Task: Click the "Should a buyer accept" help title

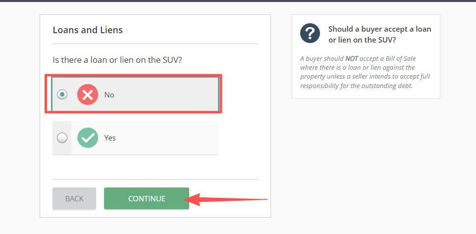Action: pos(379,34)
